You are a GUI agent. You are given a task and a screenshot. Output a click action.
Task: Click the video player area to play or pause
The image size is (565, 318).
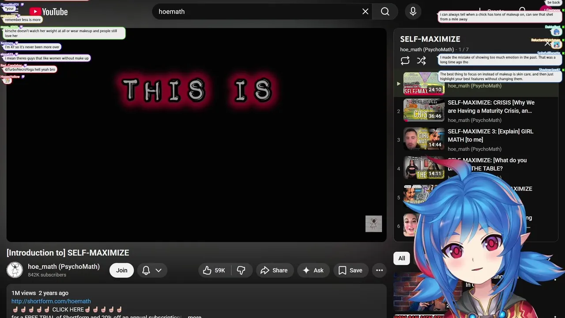coord(196,135)
